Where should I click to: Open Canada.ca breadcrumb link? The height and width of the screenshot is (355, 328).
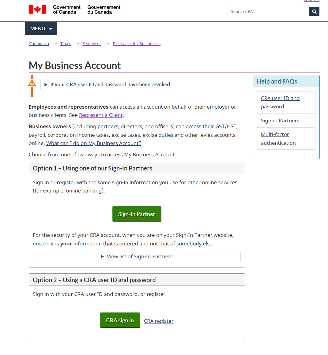(x=39, y=44)
